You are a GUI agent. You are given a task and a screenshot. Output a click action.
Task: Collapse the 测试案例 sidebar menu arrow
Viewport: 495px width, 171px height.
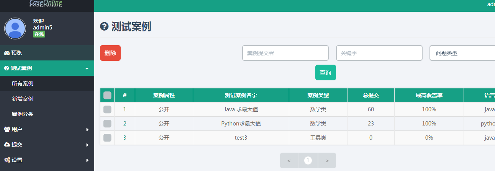(x=87, y=68)
